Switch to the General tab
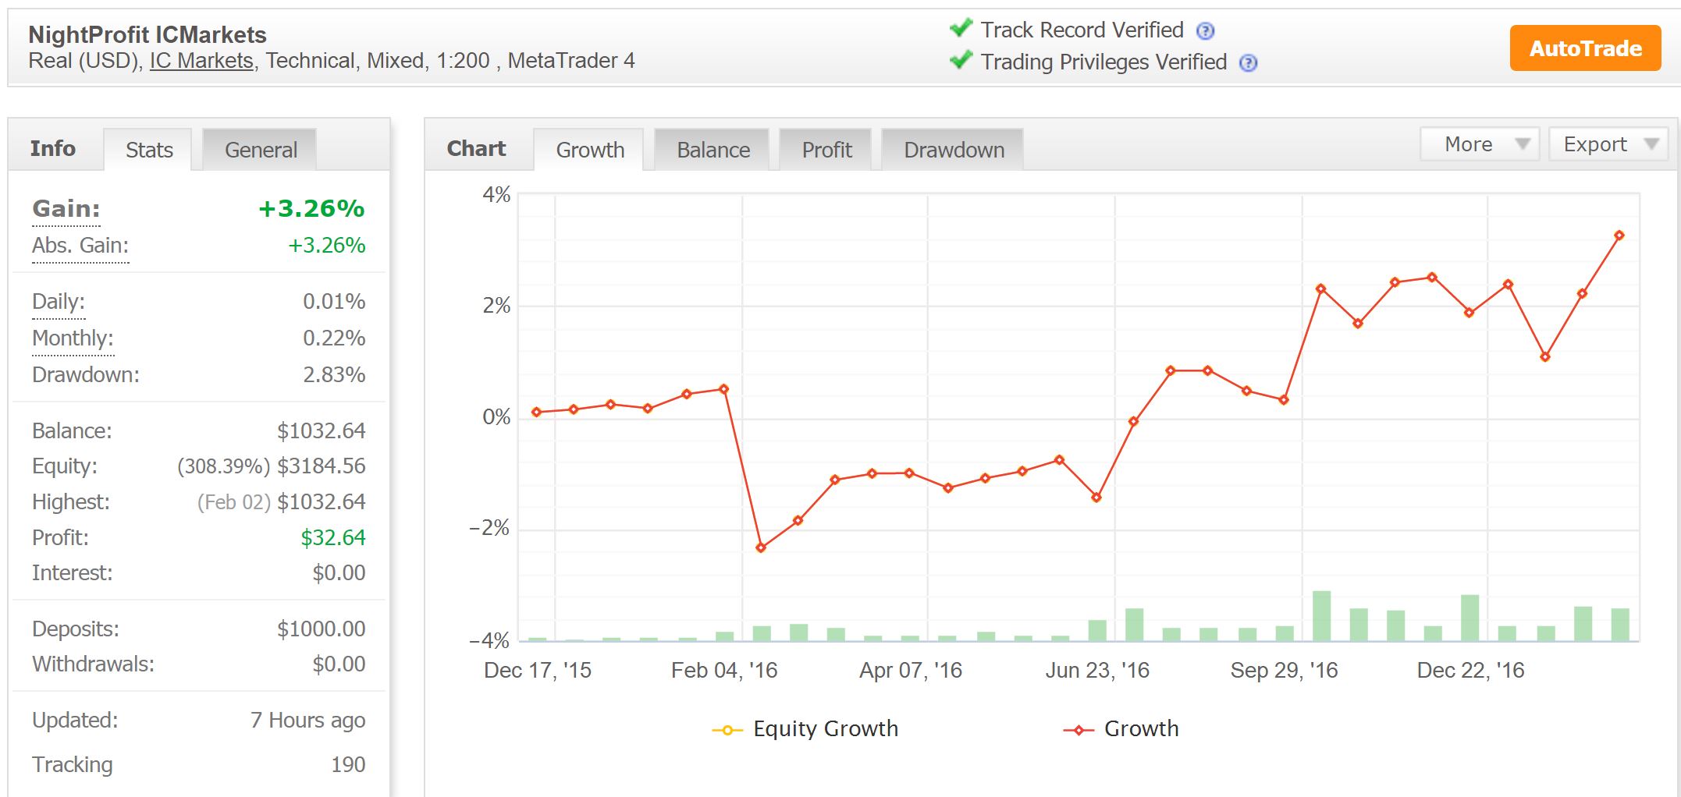 [260, 150]
